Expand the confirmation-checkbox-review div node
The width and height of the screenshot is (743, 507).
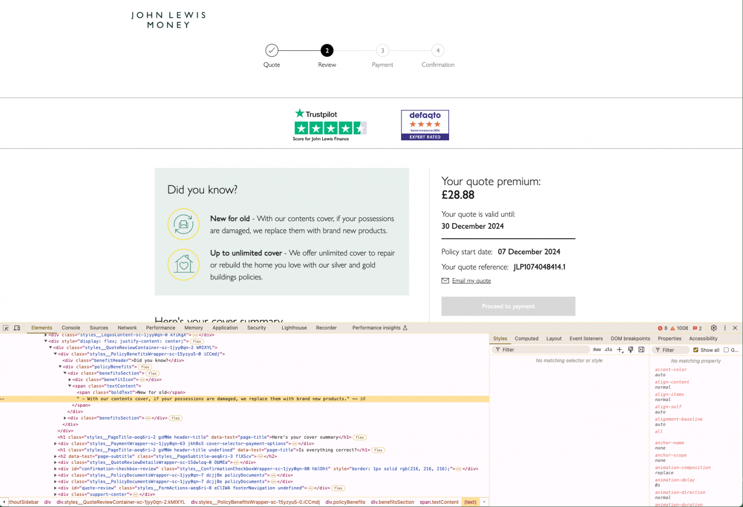(x=55, y=469)
